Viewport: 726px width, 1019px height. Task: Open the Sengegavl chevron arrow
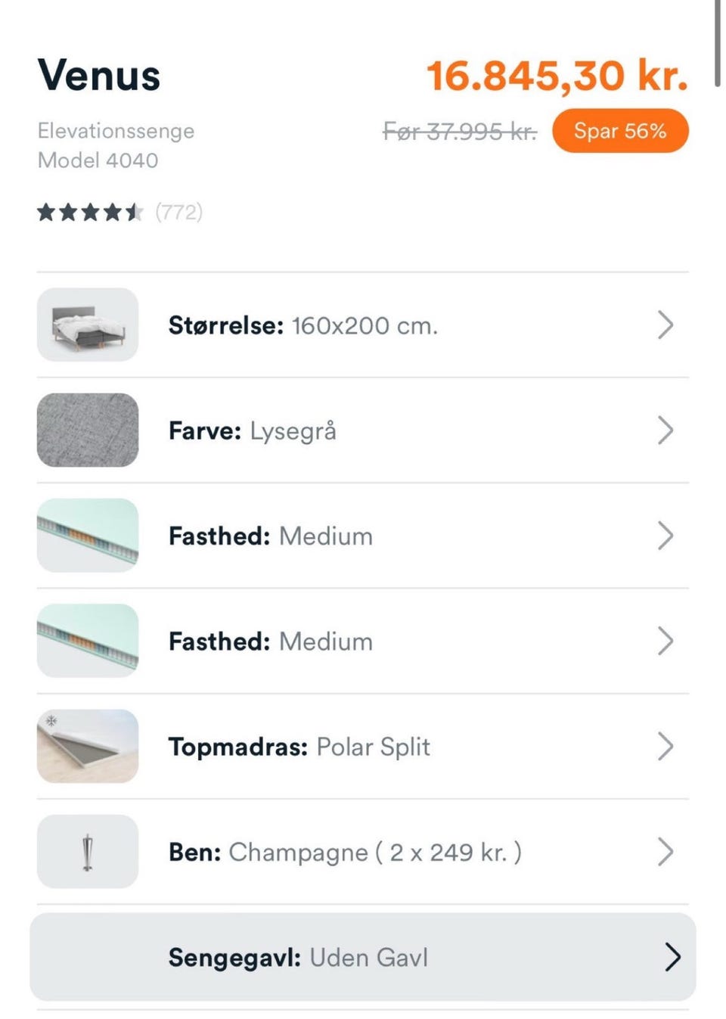coord(672,957)
